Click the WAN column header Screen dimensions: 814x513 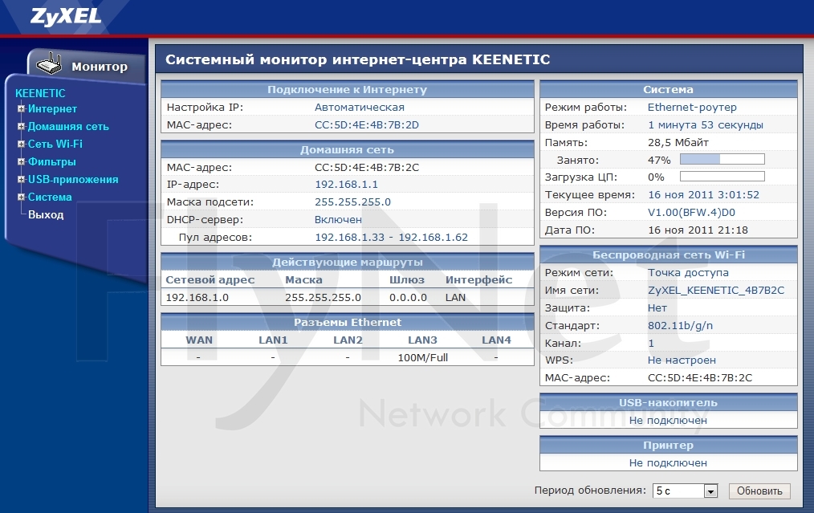(x=199, y=340)
